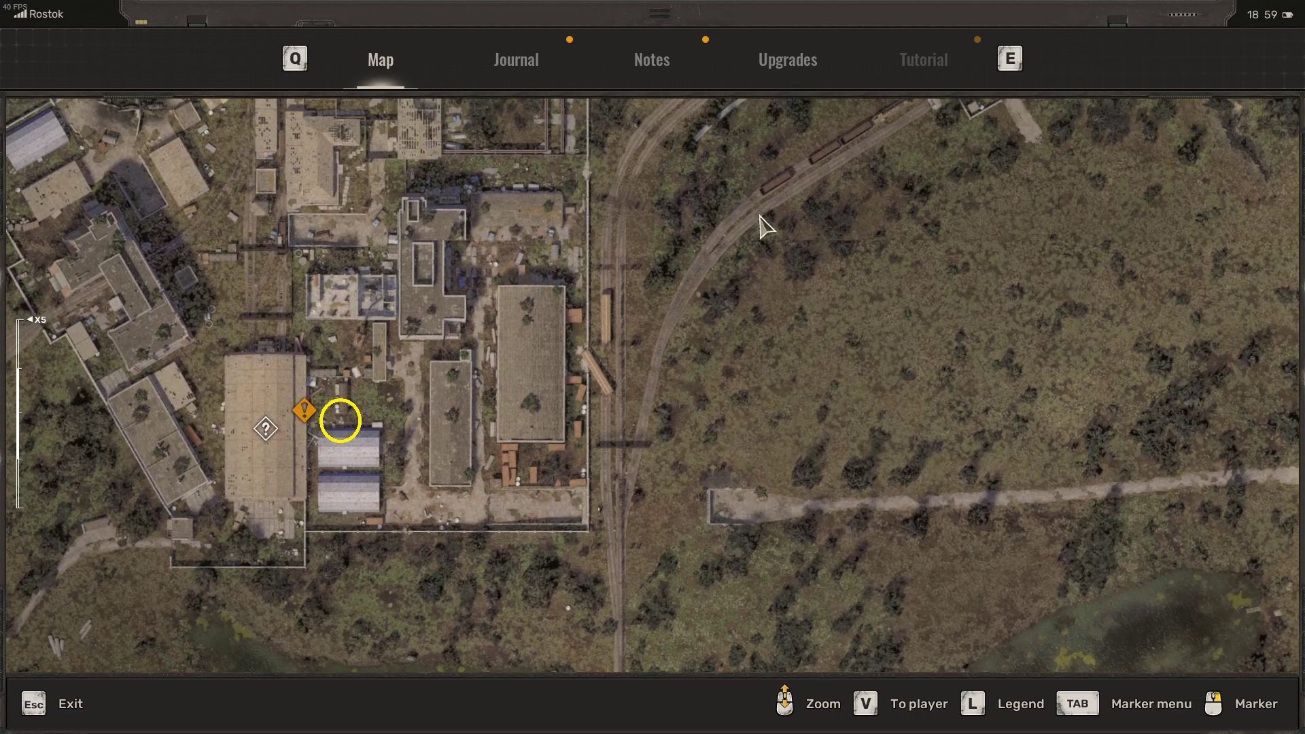Click the X5 zoom level slider

click(x=20, y=413)
